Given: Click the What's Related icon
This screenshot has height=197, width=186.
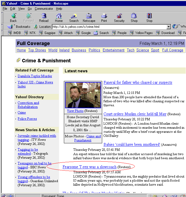Looking at the screenshot, I should pyautogui.click(x=175, y=26).
